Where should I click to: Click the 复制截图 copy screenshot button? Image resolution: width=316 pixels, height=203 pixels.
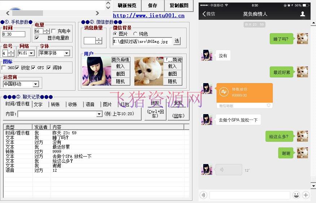(x=179, y=5)
